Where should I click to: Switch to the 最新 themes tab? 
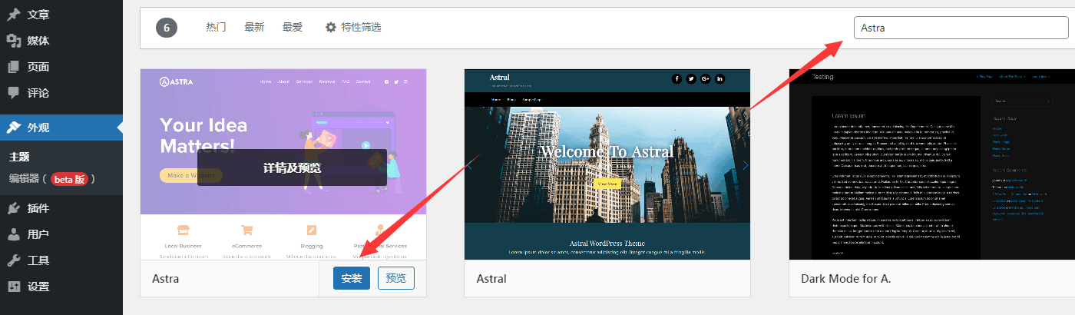[x=254, y=28]
